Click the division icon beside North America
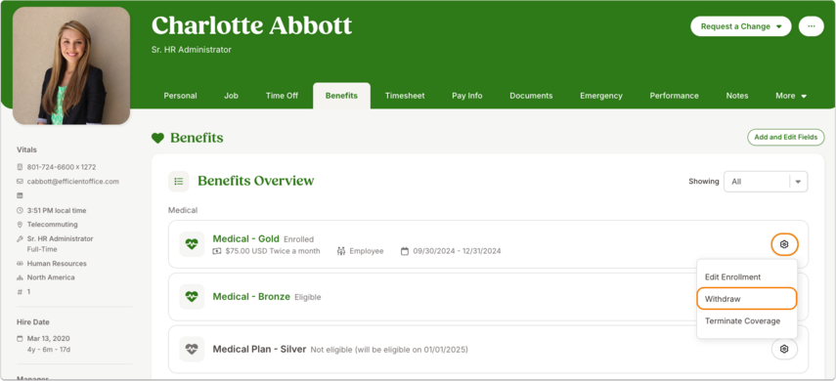836x381 pixels. pos(20,277)
